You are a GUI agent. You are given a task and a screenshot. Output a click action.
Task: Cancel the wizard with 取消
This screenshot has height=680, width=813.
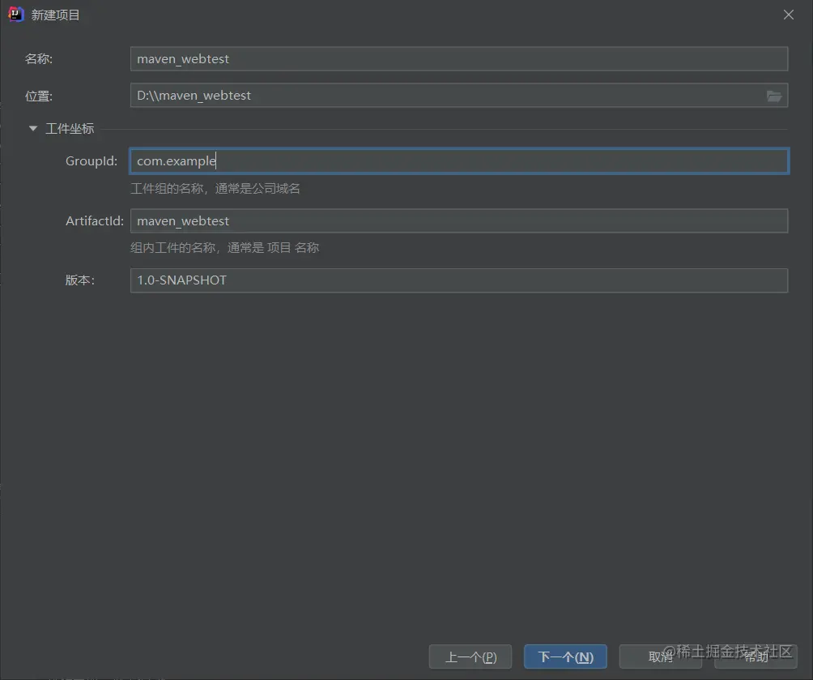(660, 656)
